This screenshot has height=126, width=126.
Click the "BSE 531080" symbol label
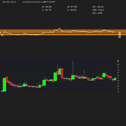click(x=50, y=2)
